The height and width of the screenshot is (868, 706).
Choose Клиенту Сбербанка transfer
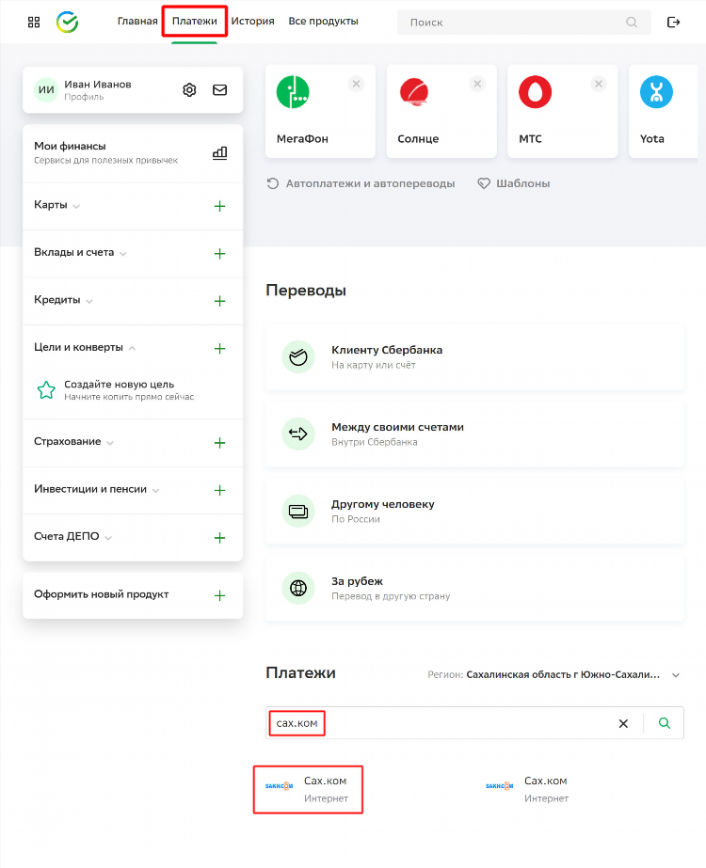tap(475, 357)
